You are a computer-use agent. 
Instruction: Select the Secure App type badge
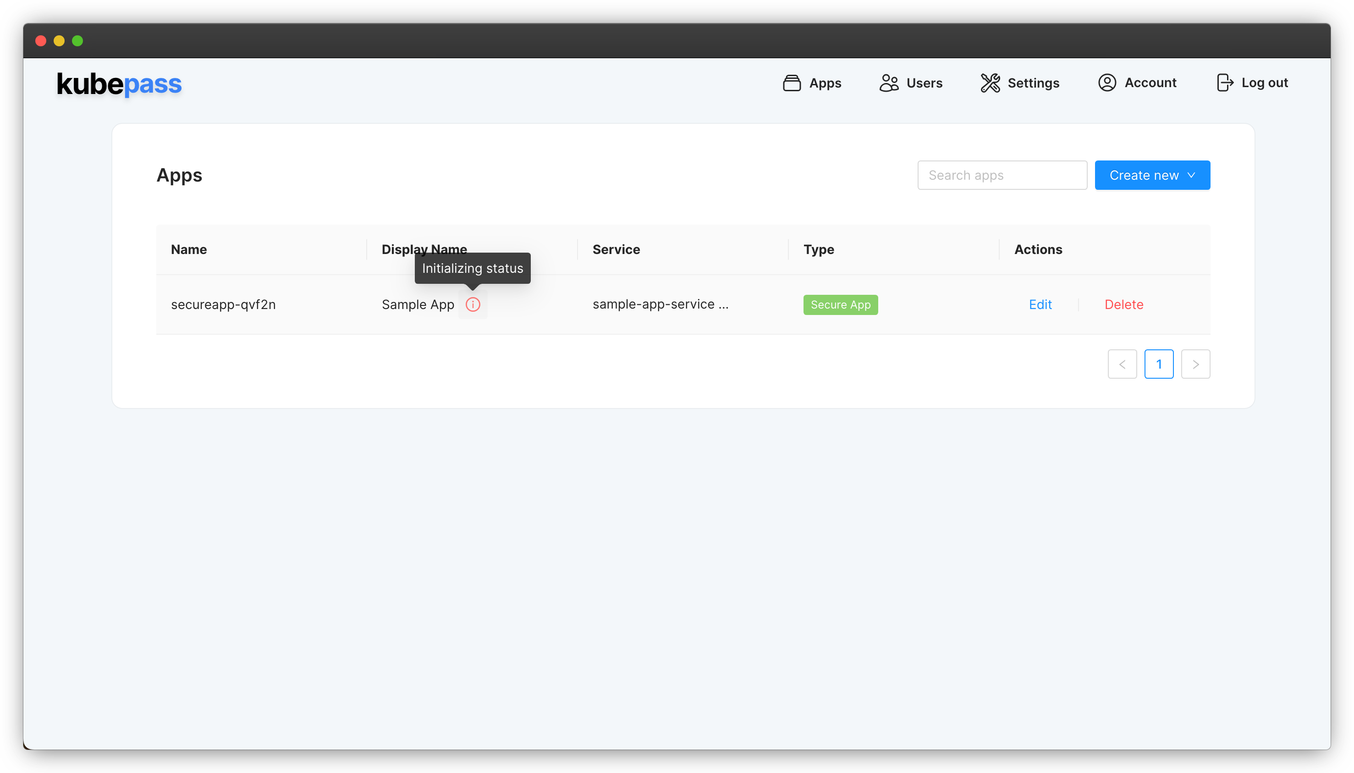pos(840,304)
